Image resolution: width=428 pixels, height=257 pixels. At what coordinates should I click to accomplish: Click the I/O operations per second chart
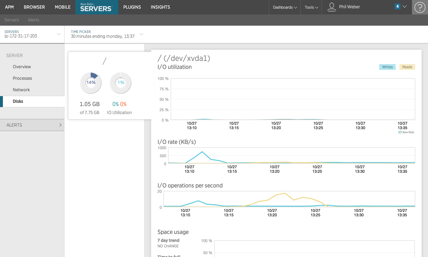click(289, 199)
